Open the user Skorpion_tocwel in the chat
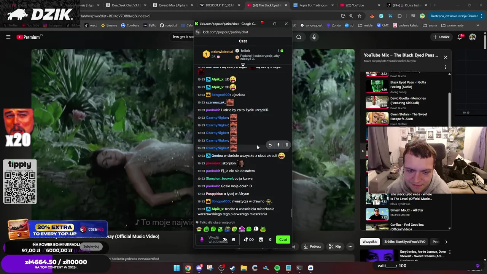Screen dimensions: 487x274 pyautogui.click(x=219, y=178)
